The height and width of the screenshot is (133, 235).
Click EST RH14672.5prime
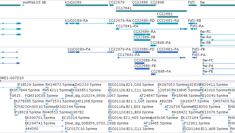(47, 87)
